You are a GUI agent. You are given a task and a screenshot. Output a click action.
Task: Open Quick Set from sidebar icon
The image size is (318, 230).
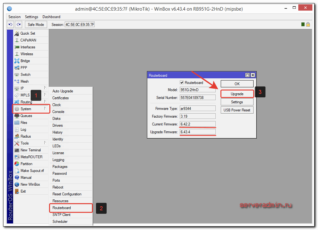17,33
